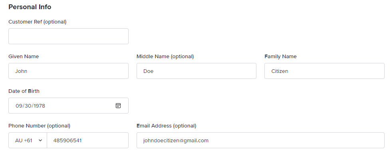
Task: Select the AU +61 country code text
Action: click(x=24, y=140)
